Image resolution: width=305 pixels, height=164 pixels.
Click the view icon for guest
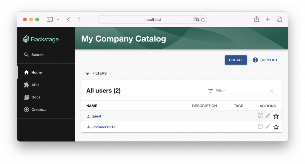point(260,116)
